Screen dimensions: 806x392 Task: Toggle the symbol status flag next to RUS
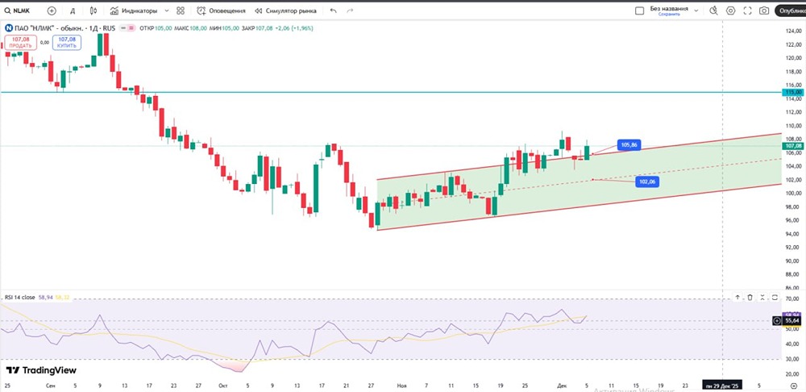click(125, 28)
